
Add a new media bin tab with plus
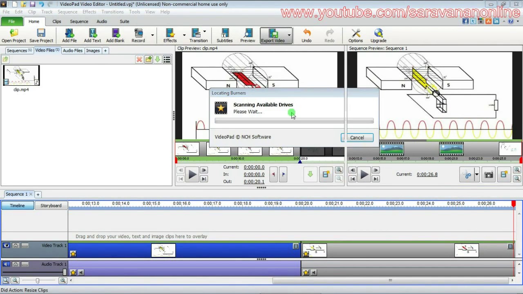tap(105, 51)
